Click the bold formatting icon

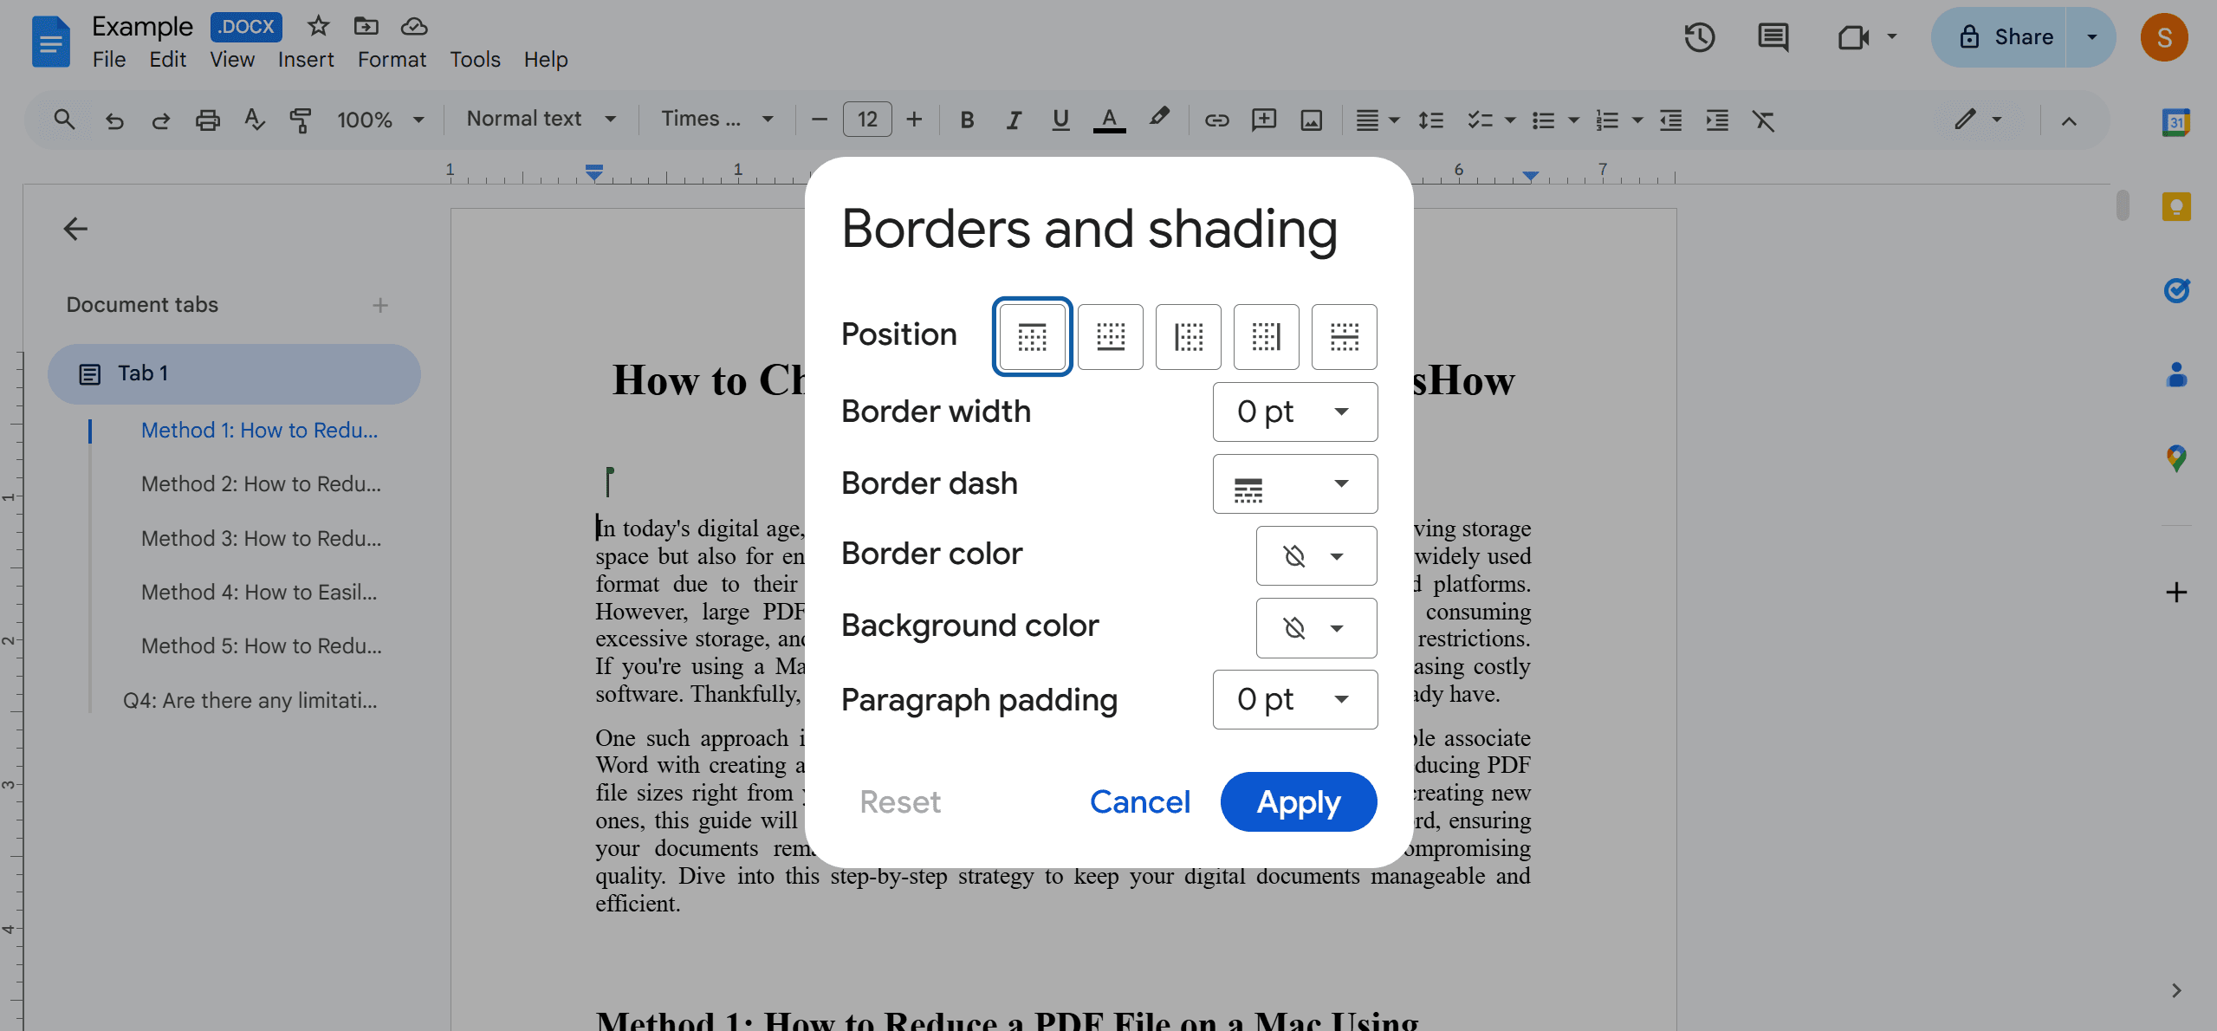coord(967,120)
